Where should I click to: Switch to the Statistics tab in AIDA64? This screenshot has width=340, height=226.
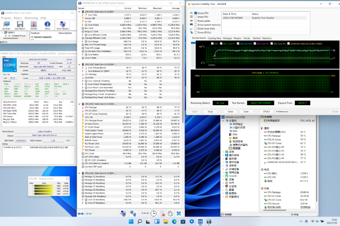[267, 38]
